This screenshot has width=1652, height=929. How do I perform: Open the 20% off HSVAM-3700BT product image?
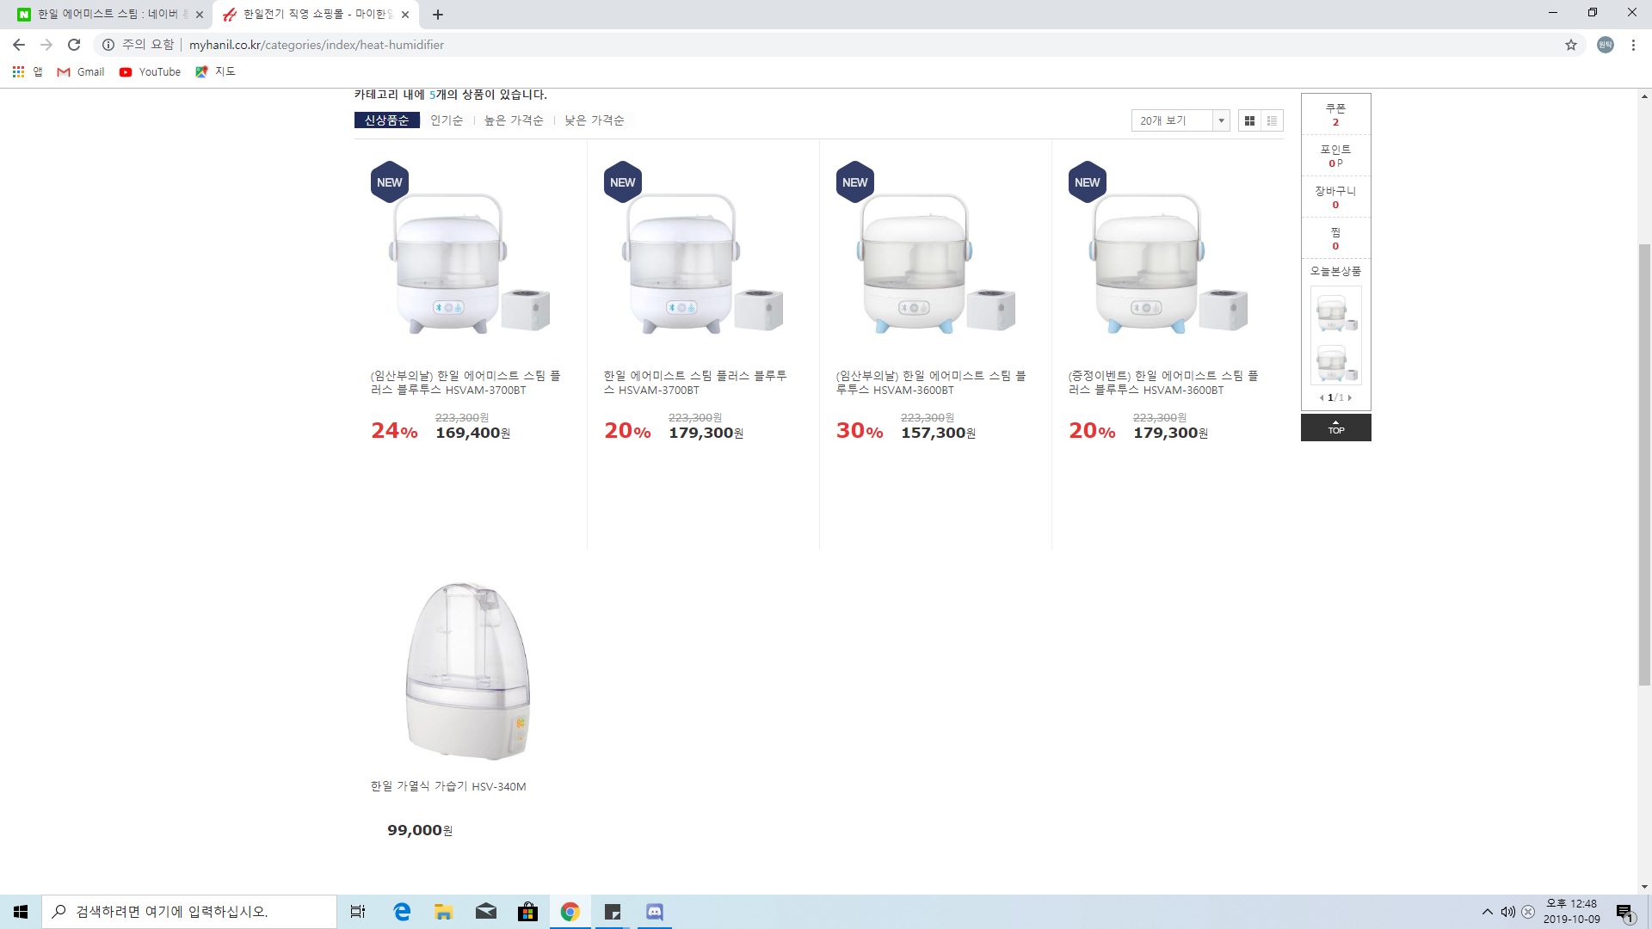pyautogui.click(x=703, y=258)
